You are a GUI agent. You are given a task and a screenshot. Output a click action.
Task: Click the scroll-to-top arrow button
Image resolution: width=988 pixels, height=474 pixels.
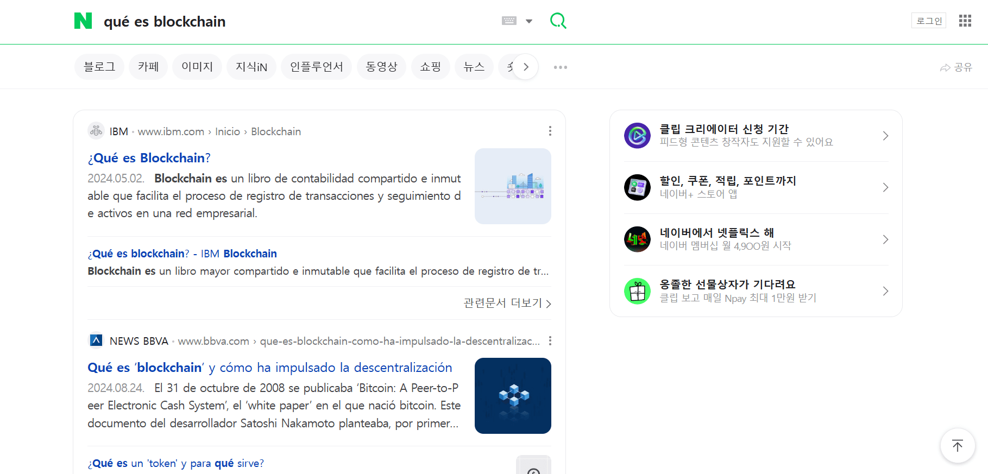[958, 446]
